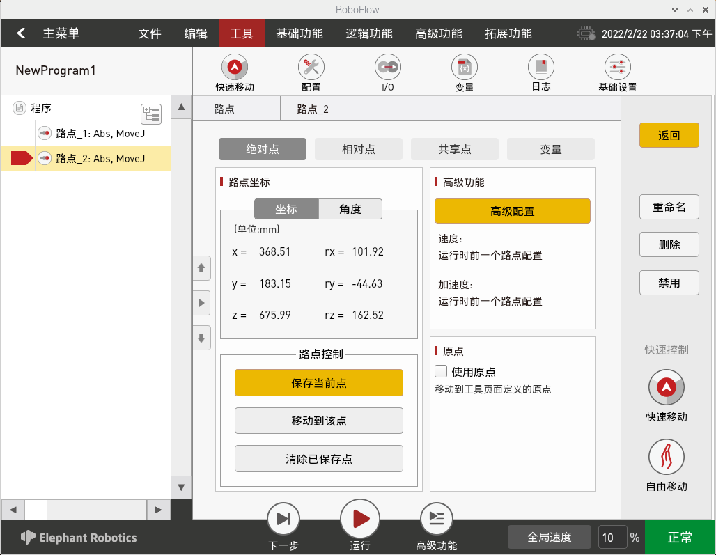Click the back arrow next to 主菜单
This screenshot has width=716, height=555.
coord(22,33)
